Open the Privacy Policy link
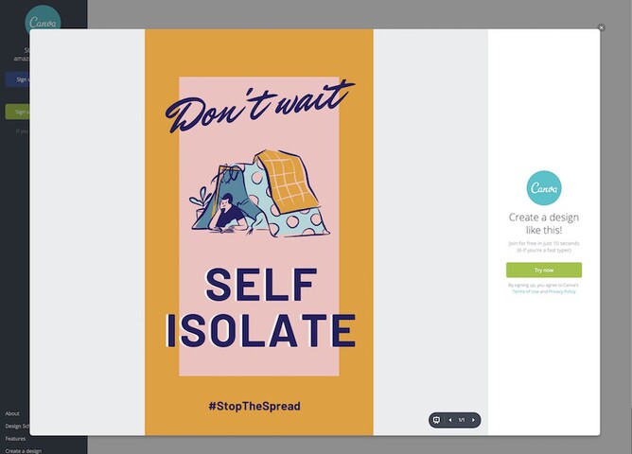Screen dimensions: 632x454 pyautogui.click(x=562, y=291)
